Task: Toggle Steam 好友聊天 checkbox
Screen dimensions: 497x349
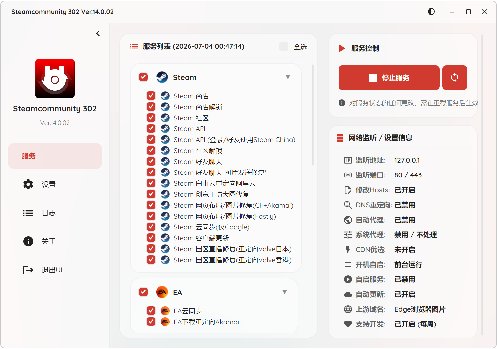Action: [151, 161]
